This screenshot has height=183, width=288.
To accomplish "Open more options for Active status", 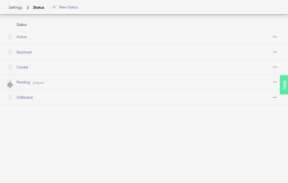I will [275, 37].
